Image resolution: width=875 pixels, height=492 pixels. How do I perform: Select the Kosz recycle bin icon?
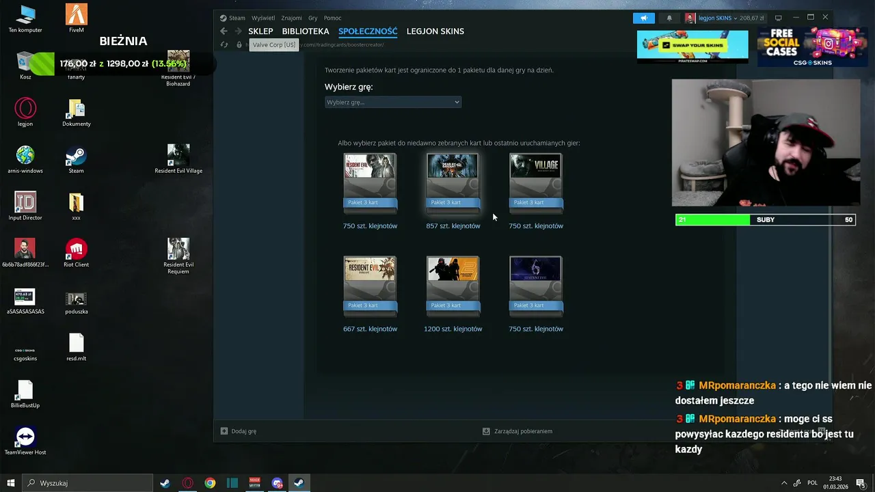[x=25, y=66]
